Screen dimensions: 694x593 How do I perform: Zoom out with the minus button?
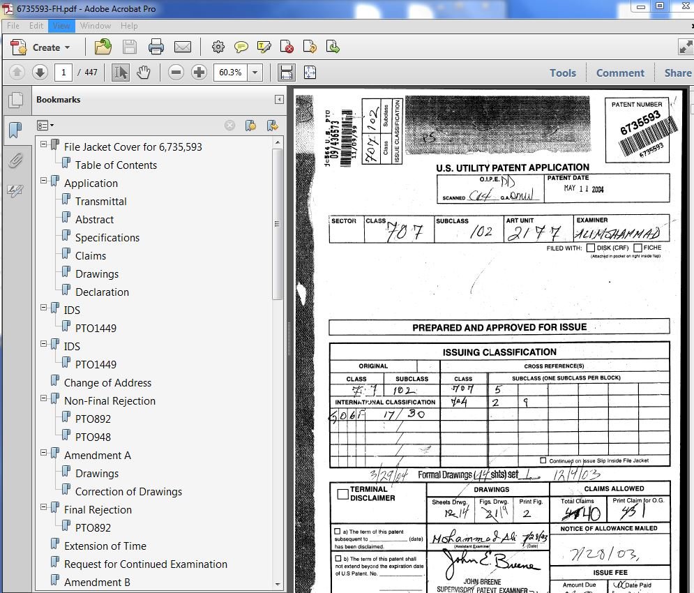click(176, 72)
